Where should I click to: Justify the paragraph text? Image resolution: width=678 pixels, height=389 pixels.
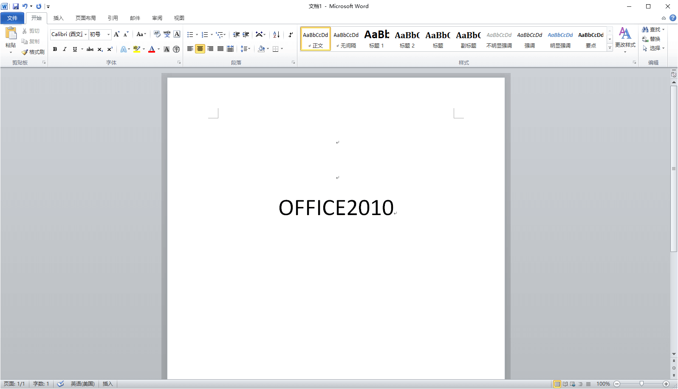[x=220, y=49]
